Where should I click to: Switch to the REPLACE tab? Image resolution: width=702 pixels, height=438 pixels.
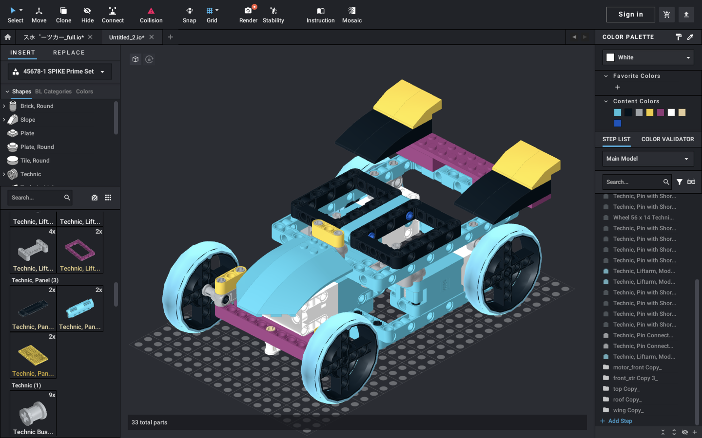(x=69, y=53)
